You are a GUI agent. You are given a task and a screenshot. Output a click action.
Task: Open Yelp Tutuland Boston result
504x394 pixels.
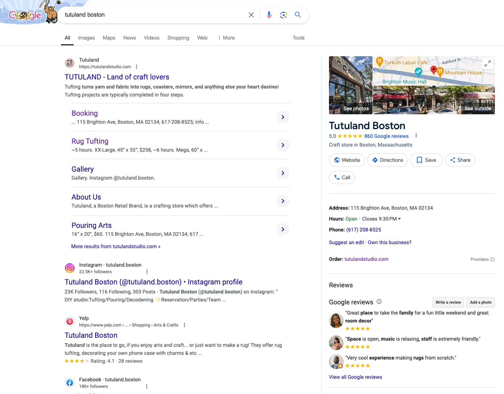(91, 335)
